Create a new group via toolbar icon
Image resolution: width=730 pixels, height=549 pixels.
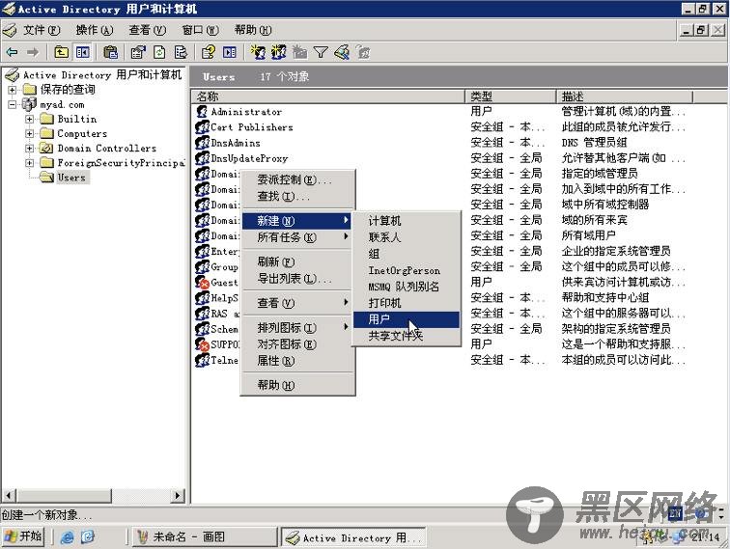(x=278, y=52)
